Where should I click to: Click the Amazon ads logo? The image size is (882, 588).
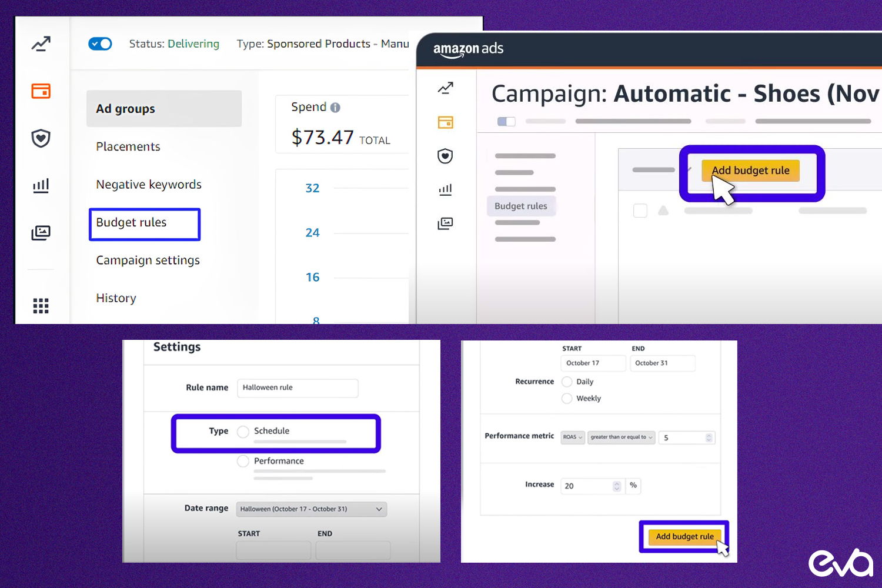coord(468,49)
